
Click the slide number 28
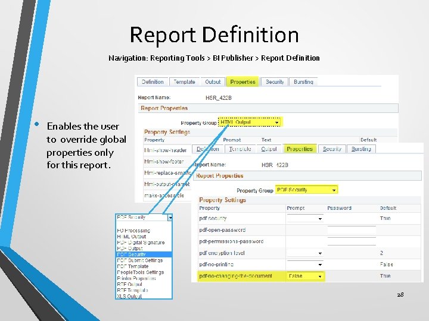[x=400, y=294]
